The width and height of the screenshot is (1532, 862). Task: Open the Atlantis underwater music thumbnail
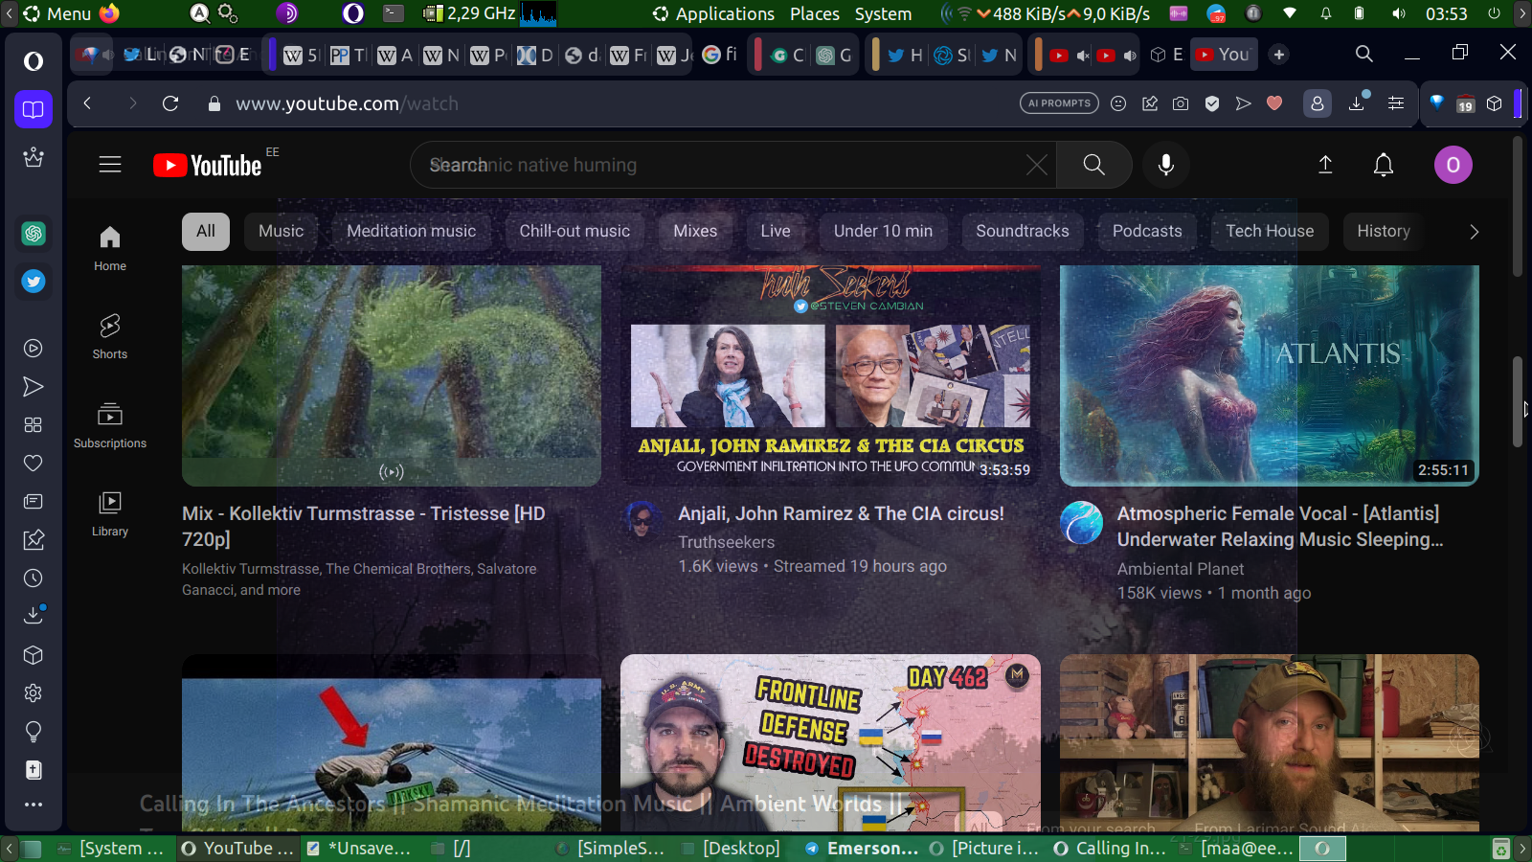(1270, 375)
